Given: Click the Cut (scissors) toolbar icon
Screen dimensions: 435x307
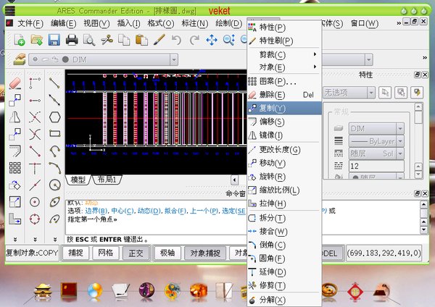Looking at the screenshot, I should [107, 41].
